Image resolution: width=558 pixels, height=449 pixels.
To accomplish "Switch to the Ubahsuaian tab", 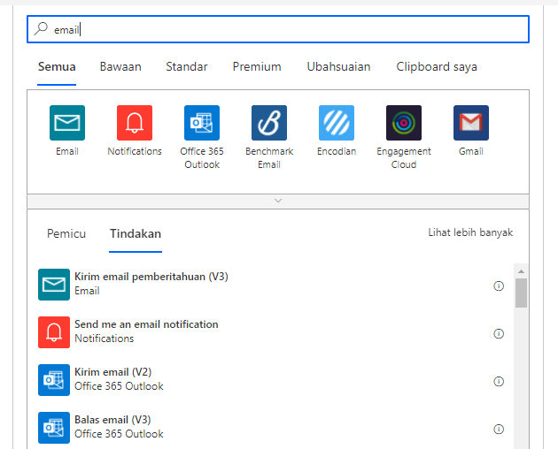I will point(338,67).
